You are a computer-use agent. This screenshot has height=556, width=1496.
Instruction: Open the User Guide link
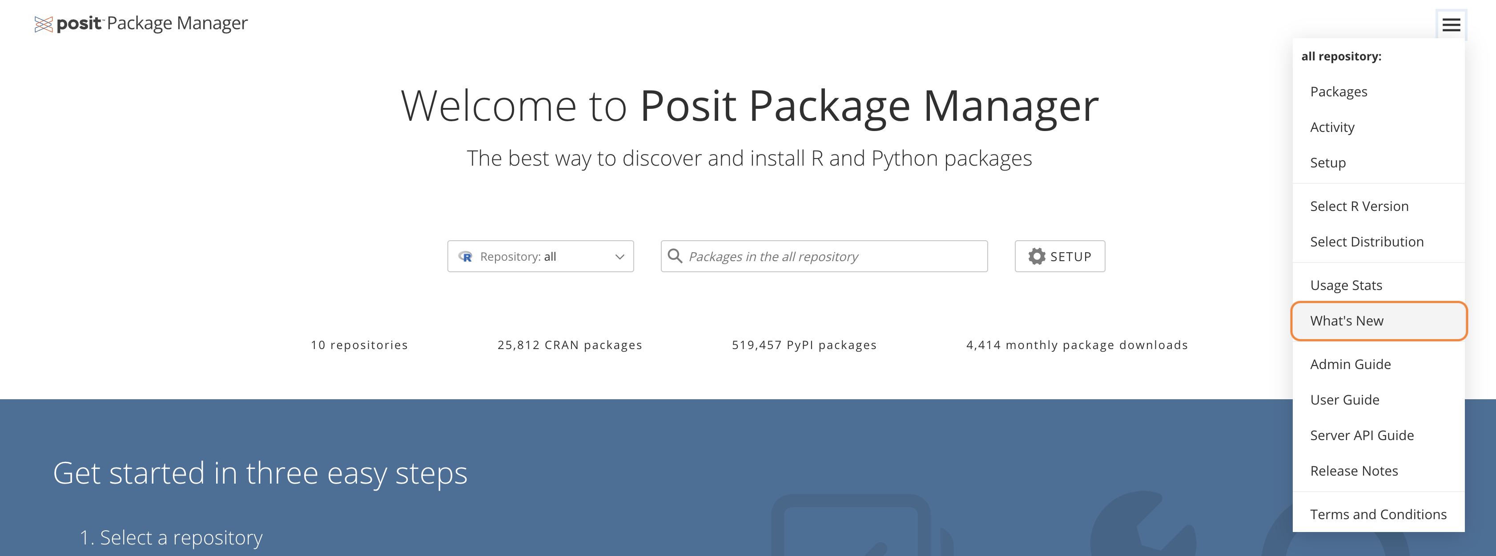click(x=1344, y=400)
